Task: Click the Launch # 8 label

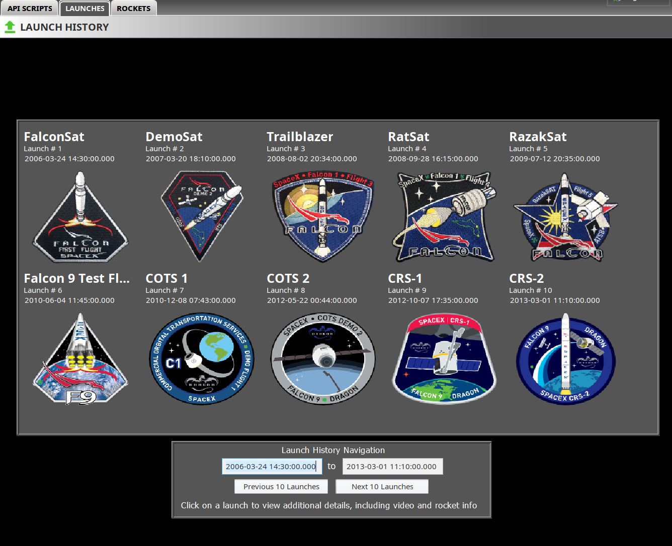Action: point(286,290)
